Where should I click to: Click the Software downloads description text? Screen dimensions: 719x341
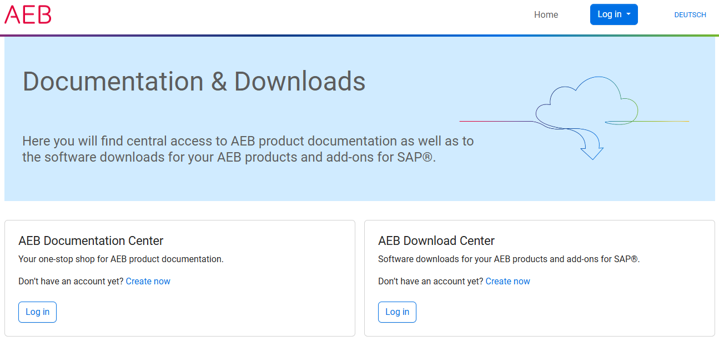[509, 259]
